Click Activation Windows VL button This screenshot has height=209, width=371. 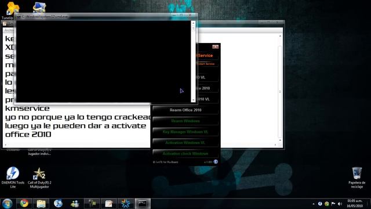tap(185, 143)
